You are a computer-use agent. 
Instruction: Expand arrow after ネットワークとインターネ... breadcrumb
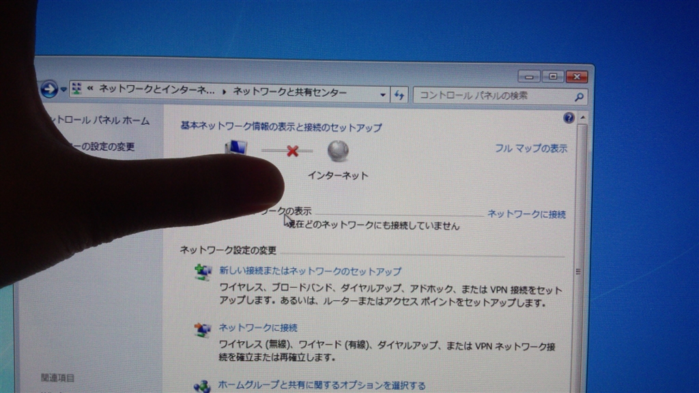click(x=224, y=91)
